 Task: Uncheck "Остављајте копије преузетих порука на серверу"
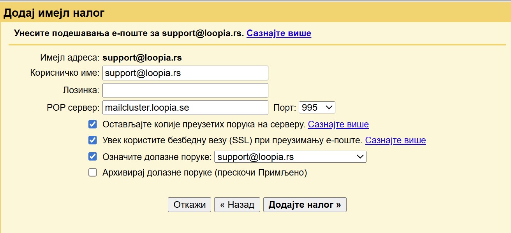point(93,124)
